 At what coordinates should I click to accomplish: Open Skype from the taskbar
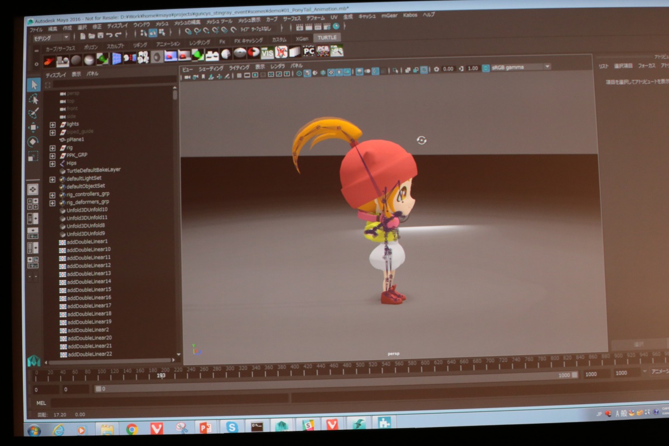(x=231, y=427)
